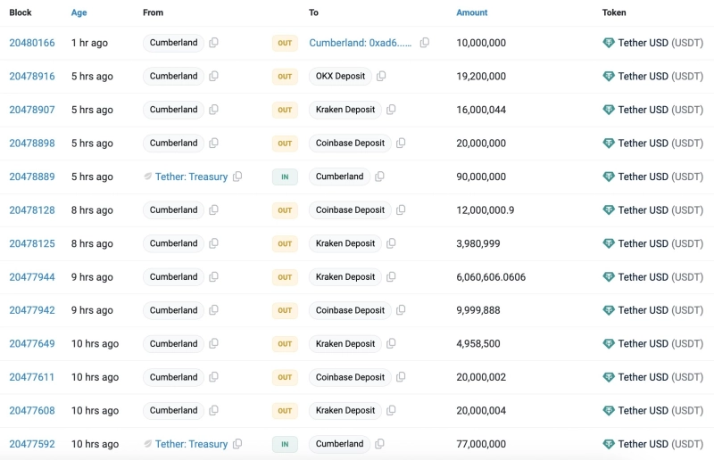Copy Tether: Treasury address in block 20478889 row
714x460 pixels.
(x=237, y=177)
